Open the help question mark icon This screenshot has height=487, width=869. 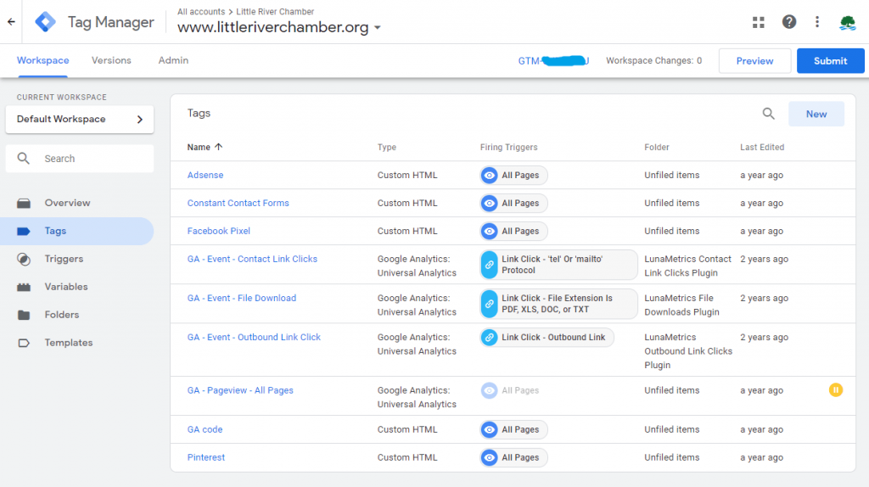[788, 22]
